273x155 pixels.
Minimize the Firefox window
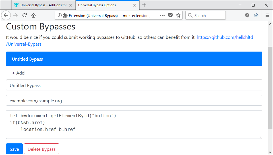coord(240,5)
